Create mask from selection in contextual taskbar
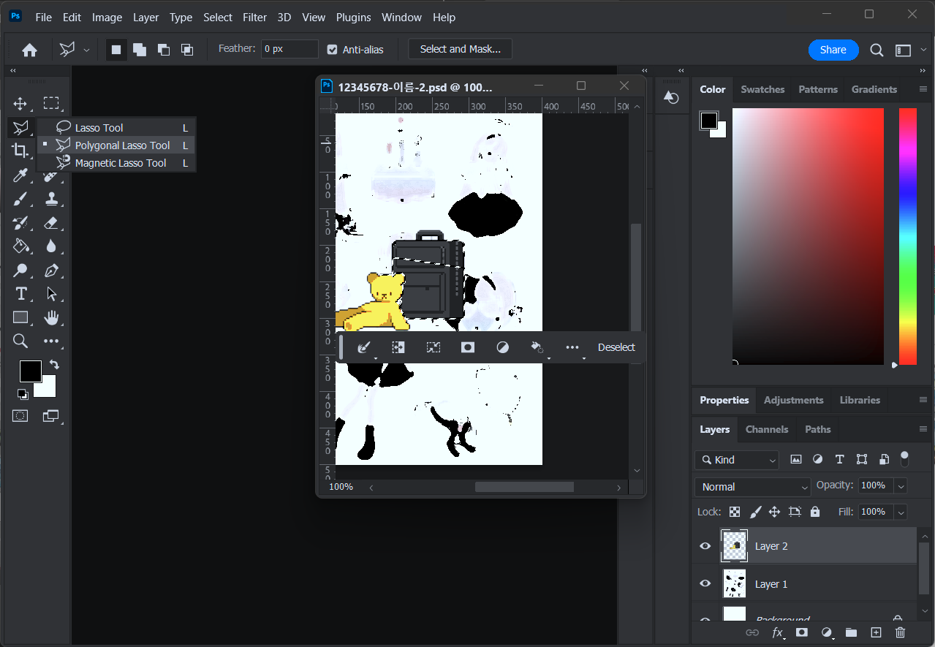The width and height of the screenshot is (935, 647). pyautogui.click(x=468, y=347)
